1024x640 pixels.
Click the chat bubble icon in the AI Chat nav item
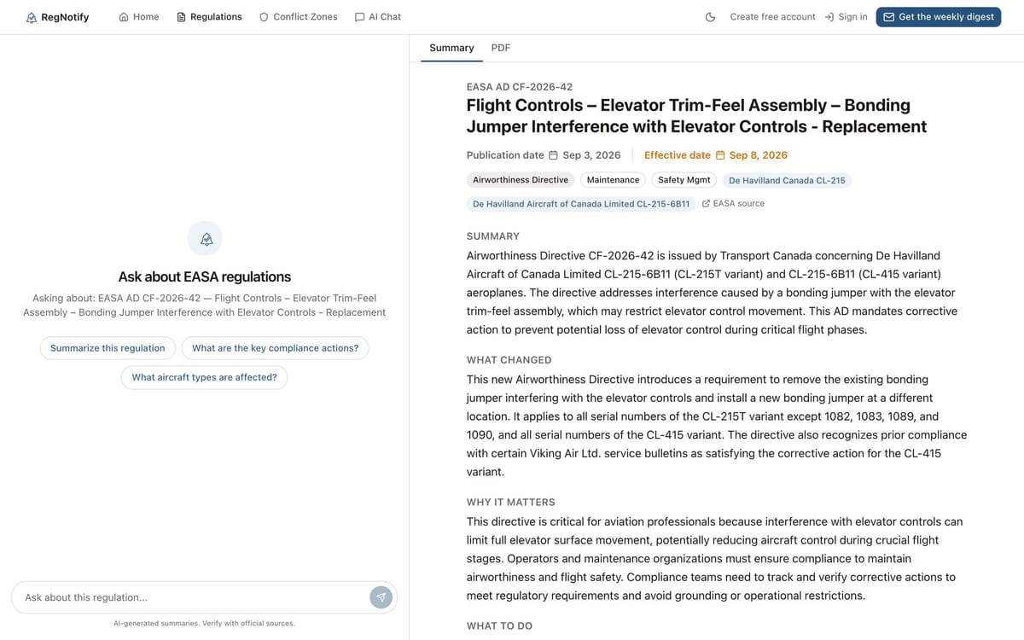pos(359,17)
